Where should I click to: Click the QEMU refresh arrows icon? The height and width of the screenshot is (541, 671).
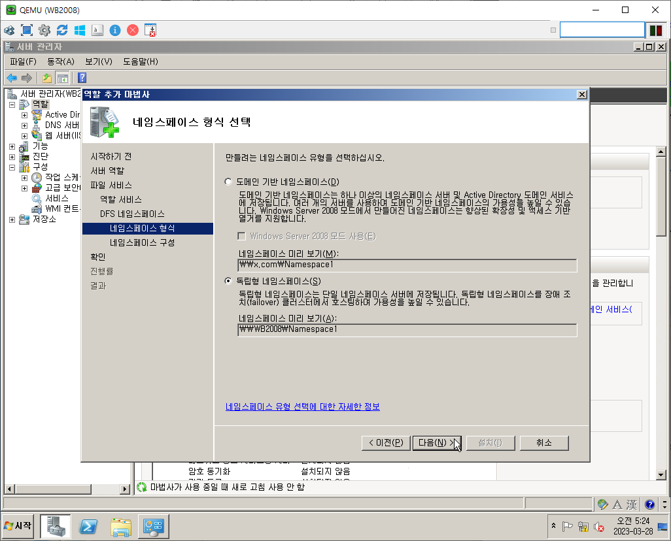click(62, 30)
